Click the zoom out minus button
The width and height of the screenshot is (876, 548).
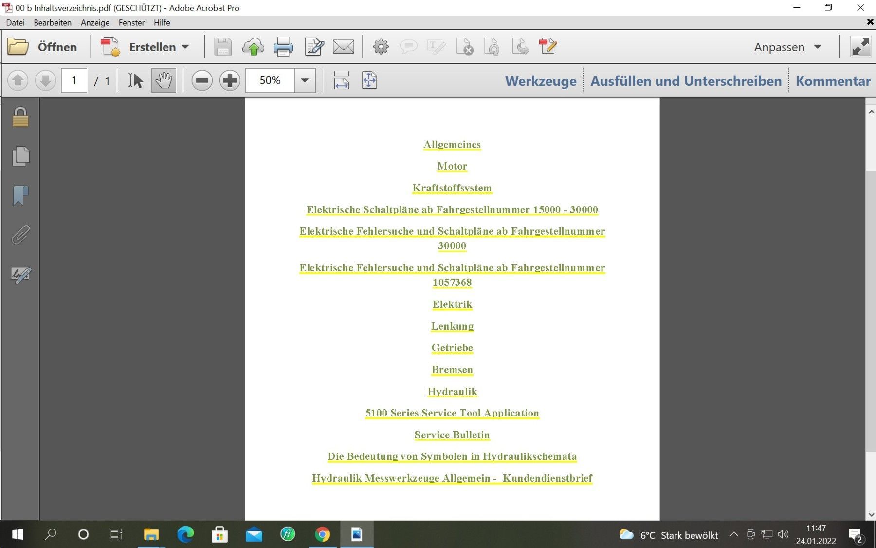point(202,80)
